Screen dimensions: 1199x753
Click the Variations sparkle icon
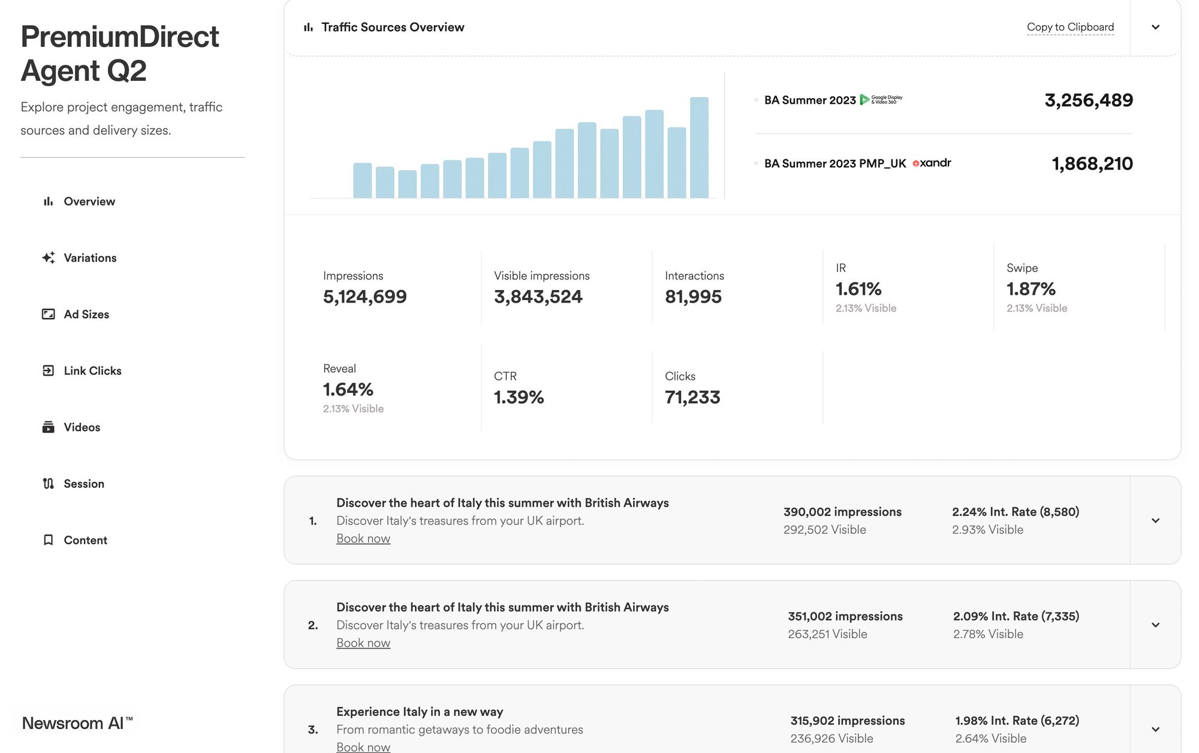click(x=49, y=258)
